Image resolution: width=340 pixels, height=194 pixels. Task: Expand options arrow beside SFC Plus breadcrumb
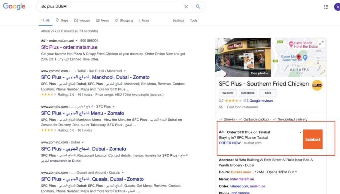pyautogui.click(x=114, y=107)
